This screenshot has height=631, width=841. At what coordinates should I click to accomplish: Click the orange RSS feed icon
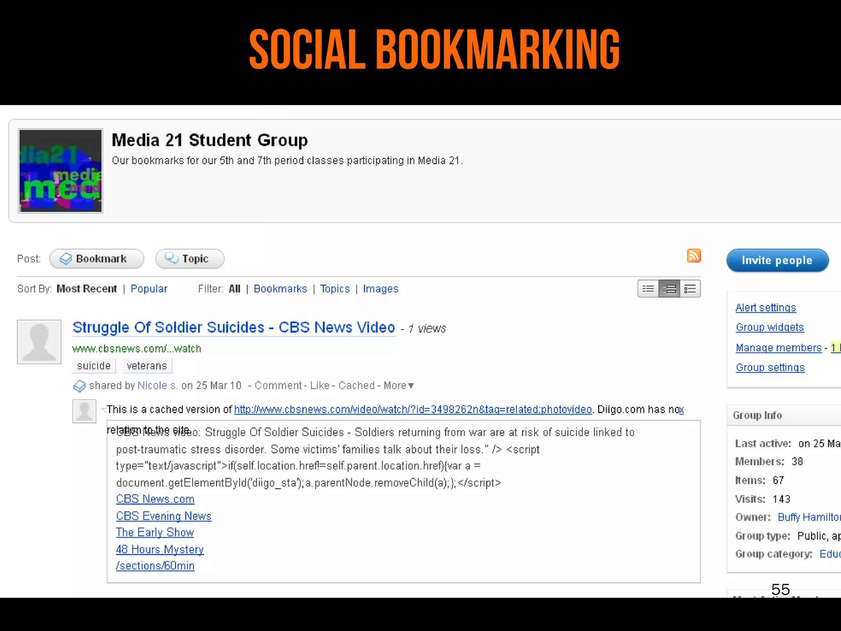coord(694,256)
